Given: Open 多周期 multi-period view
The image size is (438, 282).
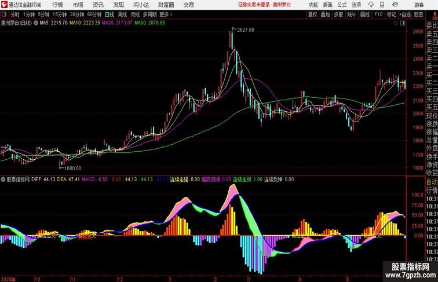Looking at the screenshot, I should pyautogui.click(x=149, y=14).
